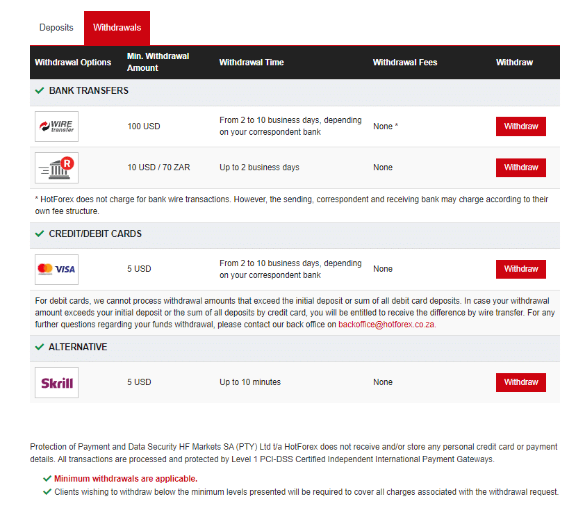The height and width of the screenshot is (524, 576).
Task: Click checkmark next to Minimum withdrawals notice
Action: tap(47, 478)
